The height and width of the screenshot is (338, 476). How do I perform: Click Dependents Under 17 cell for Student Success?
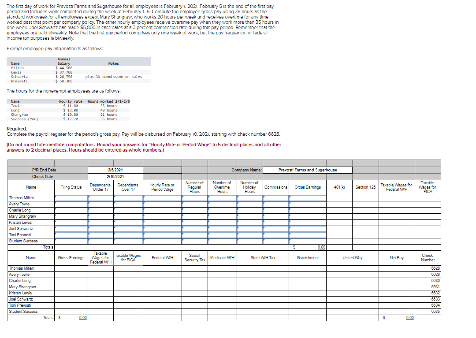[x=101, y=241]
